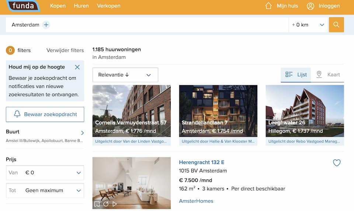Image resolution: width=354 pixels, height=211 pixels.
Task: Switch to Lijst list view
Action: tap(296, 75)
